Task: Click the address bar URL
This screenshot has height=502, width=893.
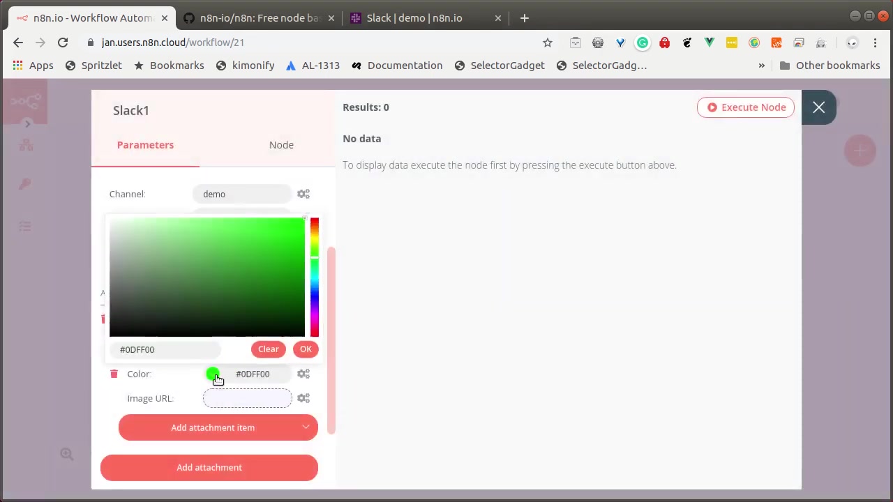Action: tap(173, 43)
